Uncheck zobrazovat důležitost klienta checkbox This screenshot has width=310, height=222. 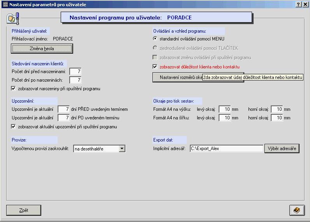click(155, 67)
